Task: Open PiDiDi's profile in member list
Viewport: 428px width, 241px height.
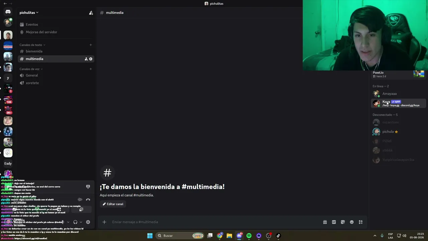Action: [398, 141]
